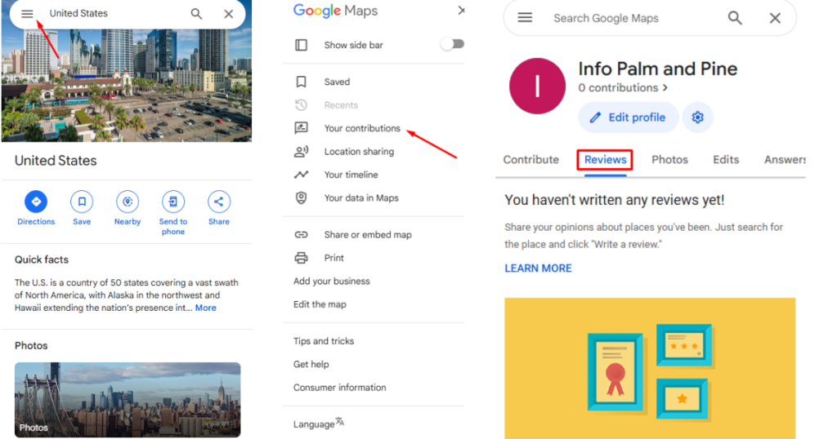This screenshot has height=439, width=837.
Task: Expand Quick facts with More link
Action: point(205,308)
